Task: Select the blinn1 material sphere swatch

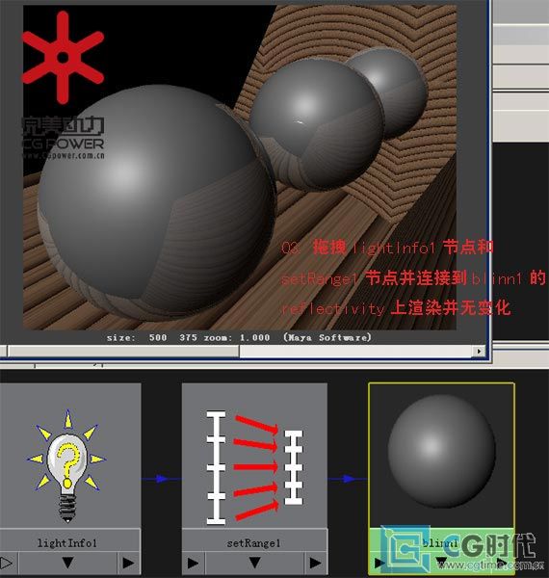Action: tap(441, 456)
